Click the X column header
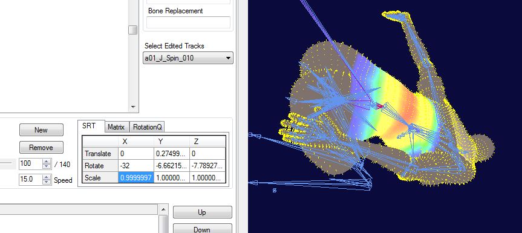 136,142
